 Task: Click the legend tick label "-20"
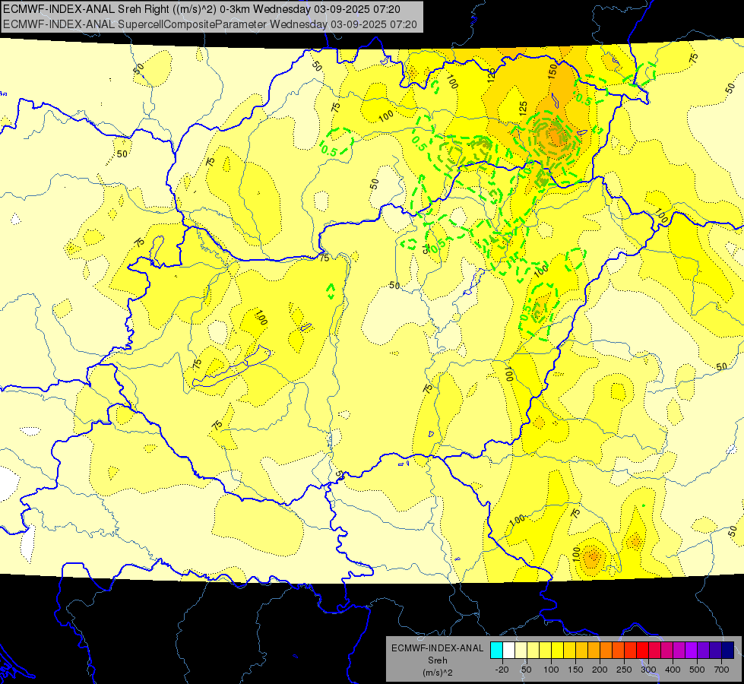tap(502, 670)
